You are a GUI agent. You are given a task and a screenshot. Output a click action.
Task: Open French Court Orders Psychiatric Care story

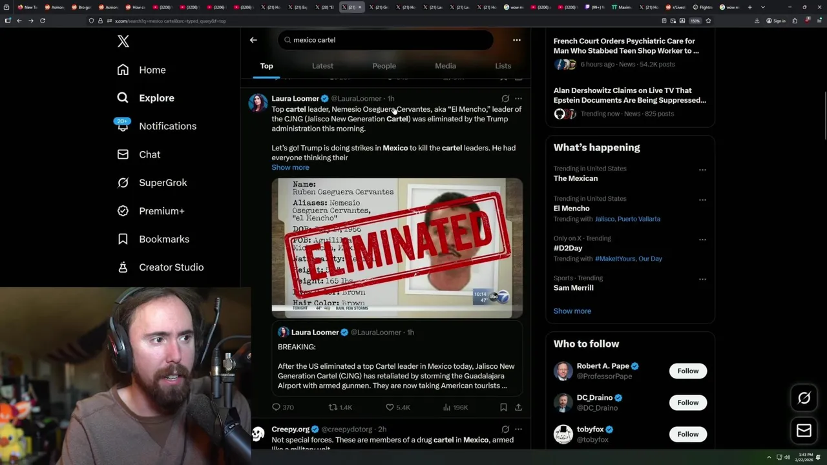point(630,52)
